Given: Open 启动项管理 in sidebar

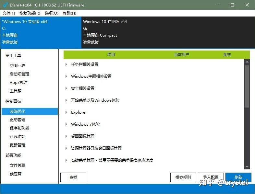Looking at the screenshot, I should pyautogui.click(x=19, y=74).
